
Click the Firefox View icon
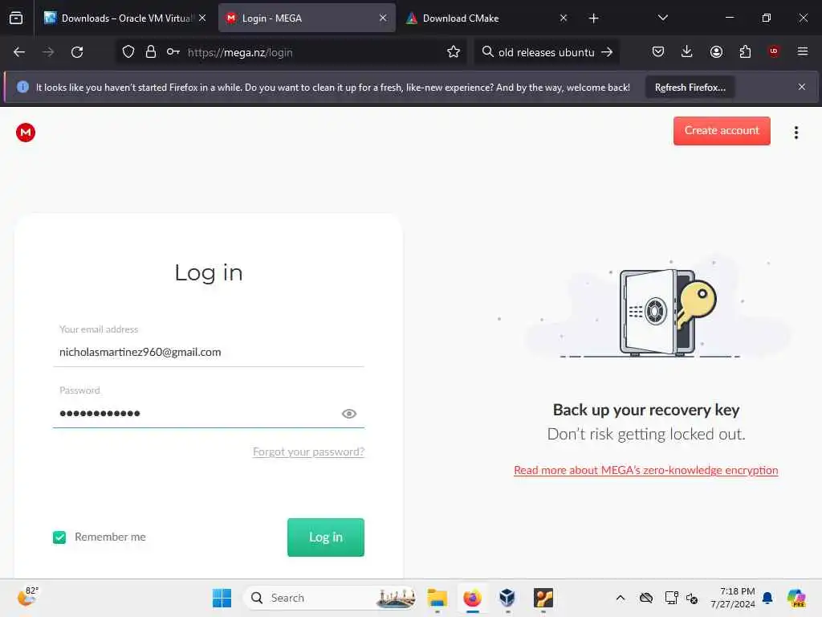click(16, 18)
